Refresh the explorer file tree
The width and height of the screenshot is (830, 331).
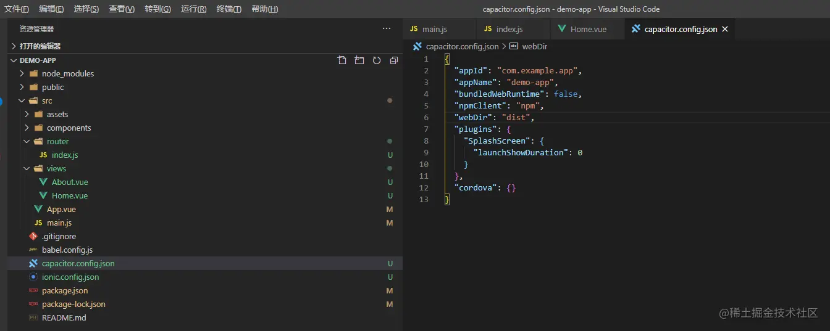(x=377, y=60)
